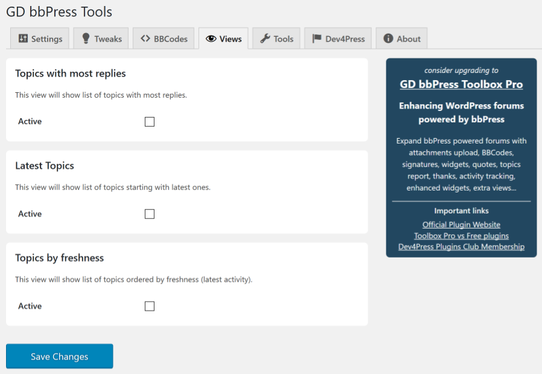Enable Active checkbox for Latest Topics
This screenshot has width=542, height=374.
click(150, 214)
